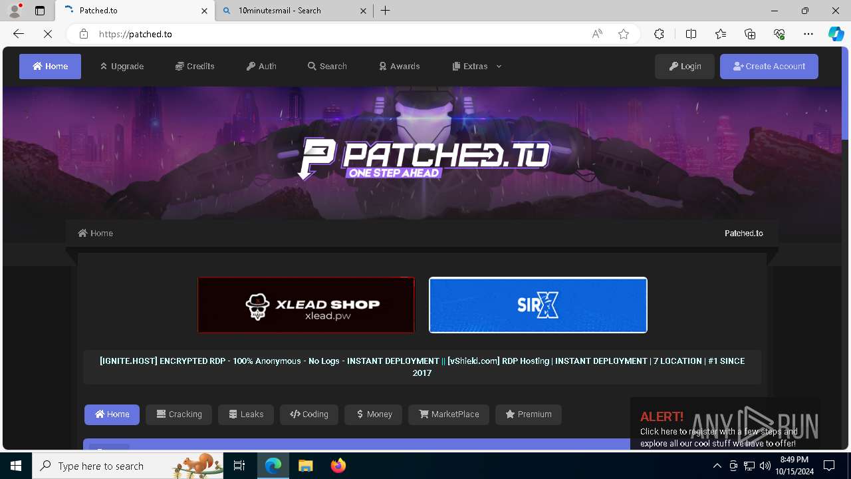Image resolution: width=851 pixels, height=479 pixels.
Task: Open Task View on taskbar
Action: (x=239, y=466)
